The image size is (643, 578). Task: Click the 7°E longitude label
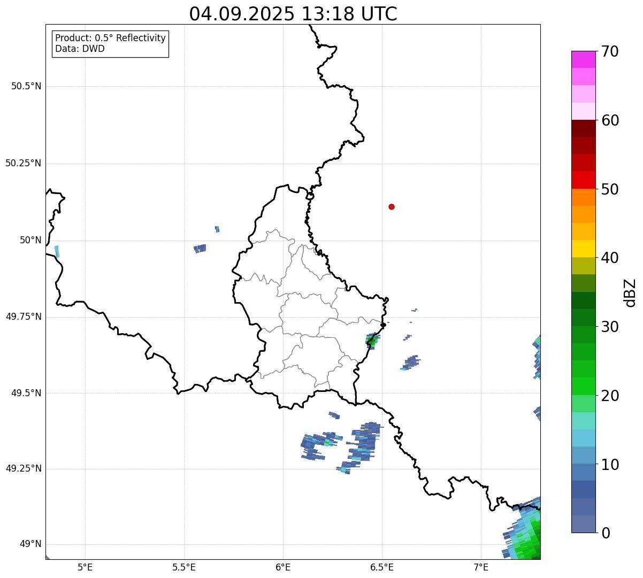(x=481, y=567)
